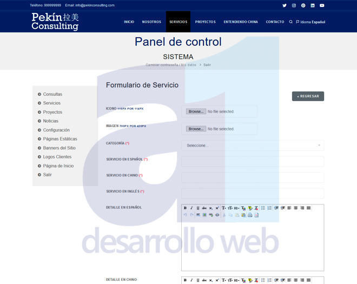
Task: Click the Pinterest icon in the top bar
Action: pyautogui.click(x=303, y=5)
